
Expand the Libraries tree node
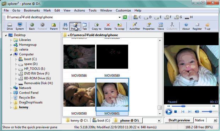pyautogui.click(x=11, y=40)
